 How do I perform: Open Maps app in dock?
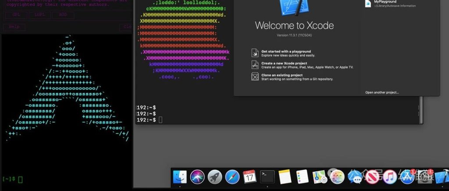point(319,177)
